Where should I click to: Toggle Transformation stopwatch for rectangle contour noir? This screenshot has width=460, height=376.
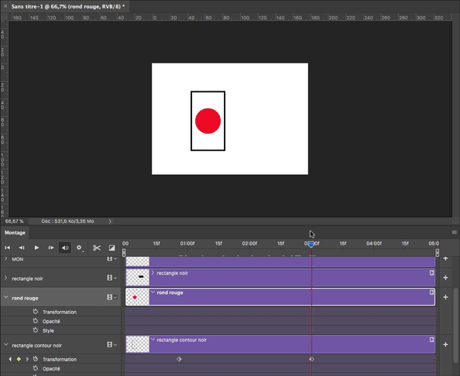coord(36,359)
